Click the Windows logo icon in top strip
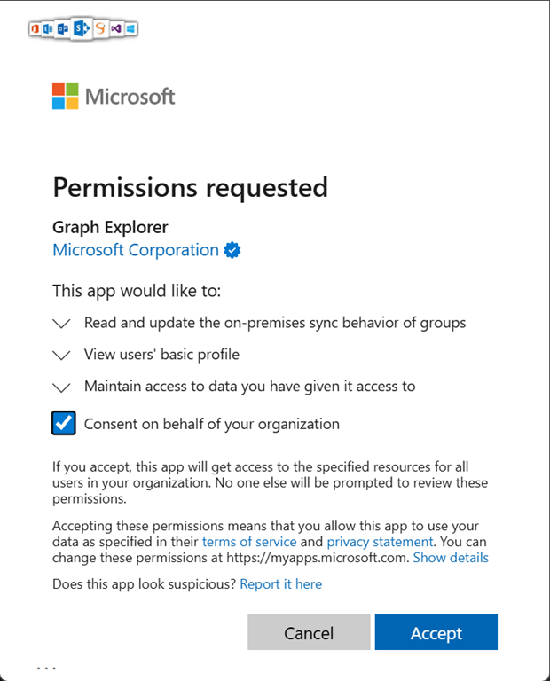Image resolution: width=550 pixels, height=681 pixels. pos(130,29)
